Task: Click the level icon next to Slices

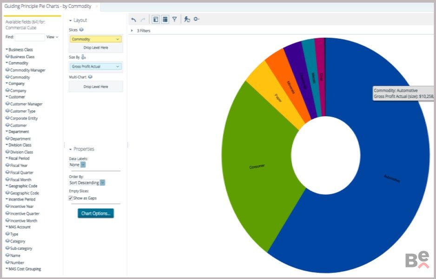Action: (x=81, y=30)
